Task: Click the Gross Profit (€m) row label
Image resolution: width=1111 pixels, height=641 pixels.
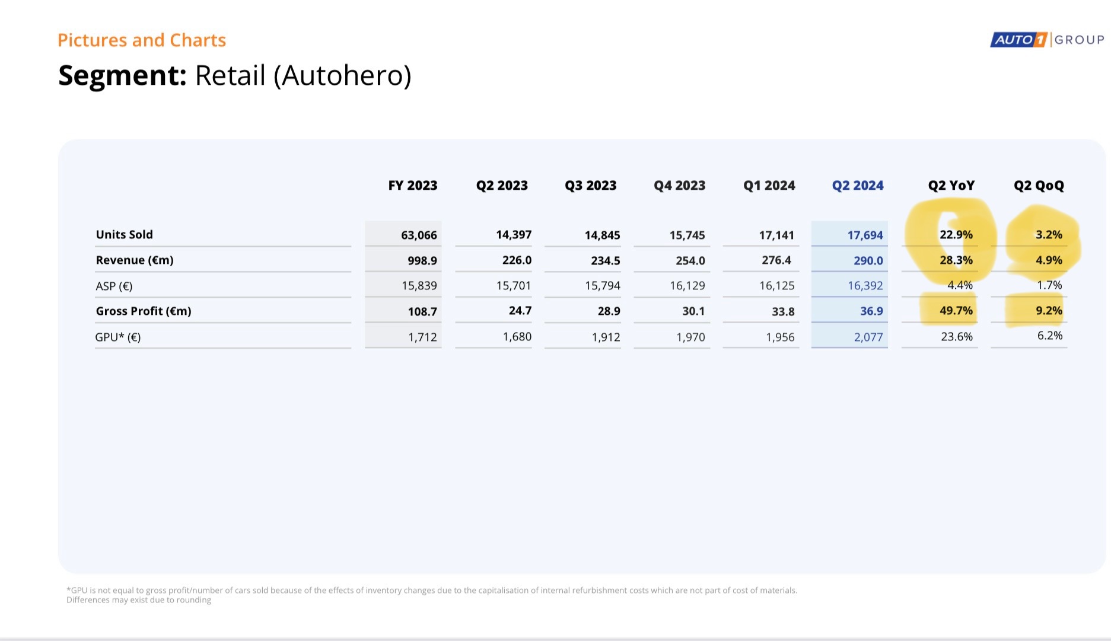Action: (144, 311)
